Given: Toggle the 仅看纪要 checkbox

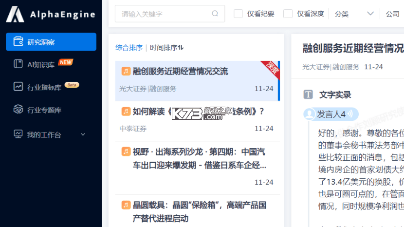Looking at the screenshot, I should pos(238,14).
